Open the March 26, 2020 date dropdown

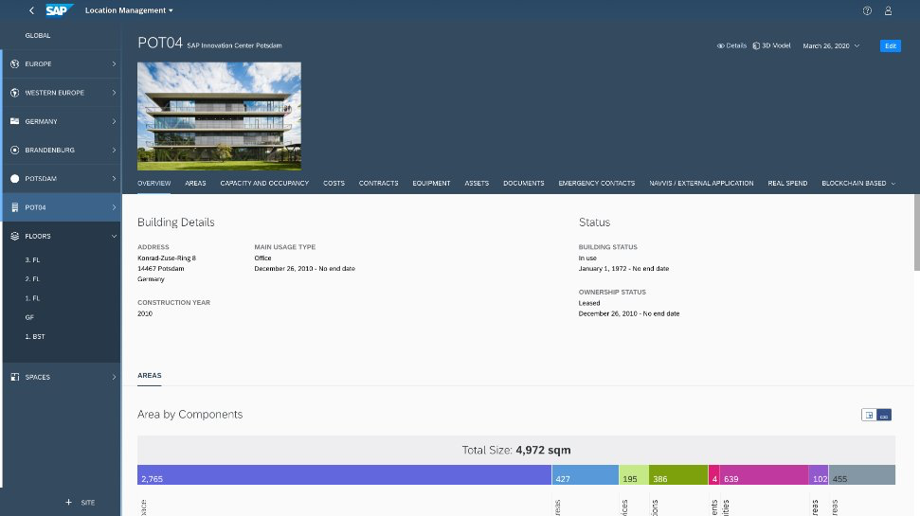(x=831, y=45)
